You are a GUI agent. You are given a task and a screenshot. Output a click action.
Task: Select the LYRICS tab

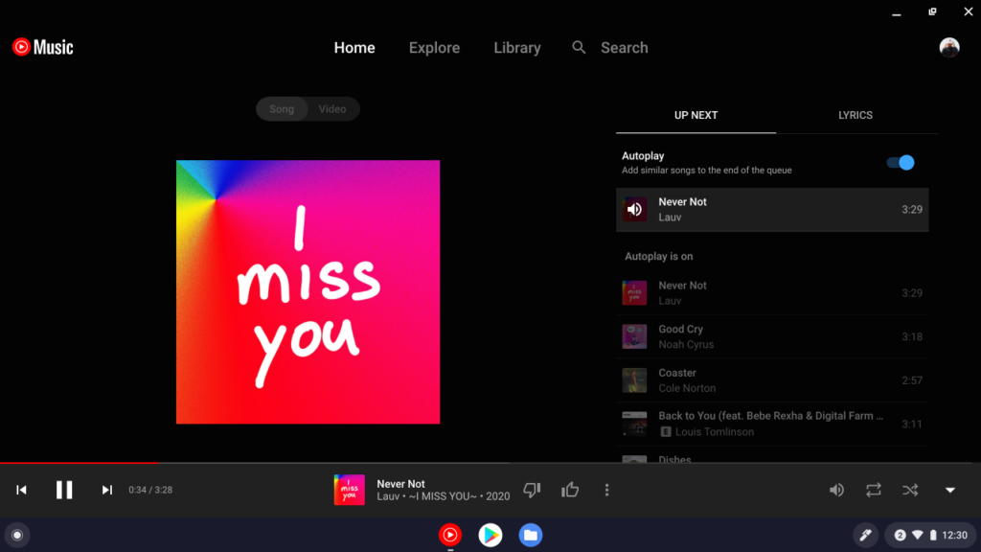click(x=856, y=115)
